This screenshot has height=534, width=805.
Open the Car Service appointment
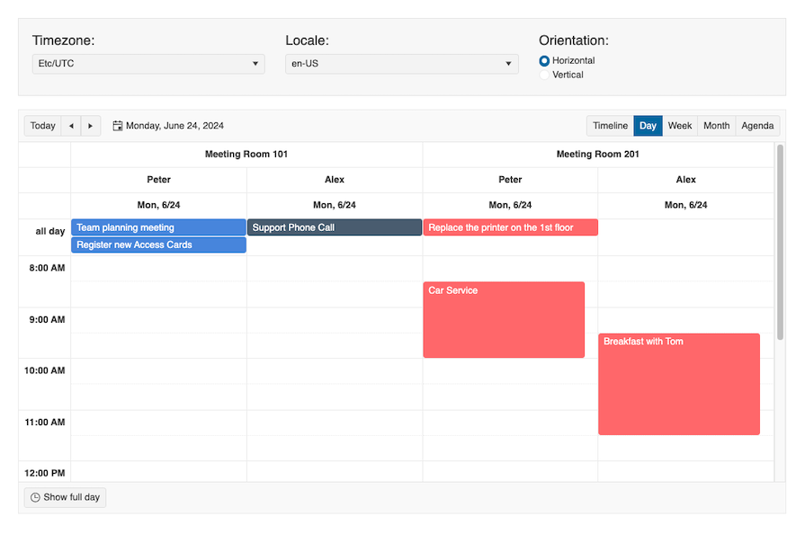click(x=504, y=319)
